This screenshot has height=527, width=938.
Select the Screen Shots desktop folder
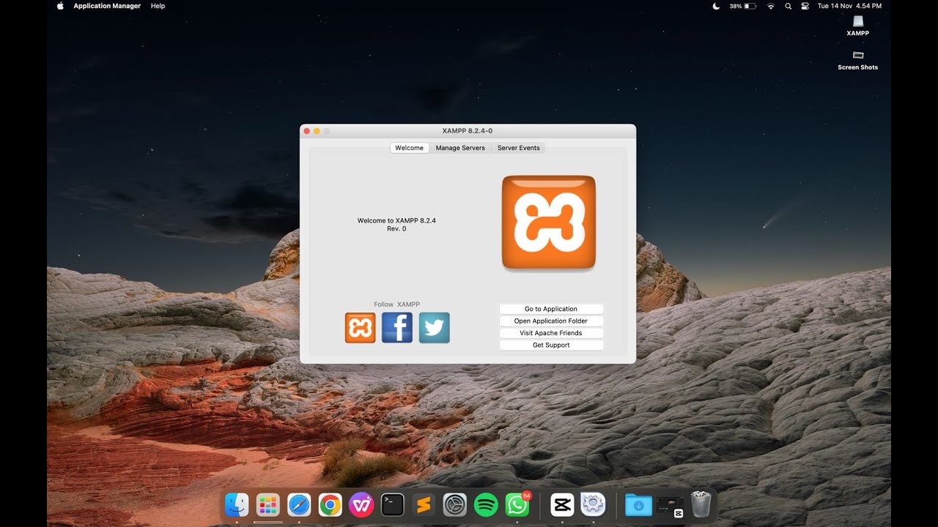pos(858,60)
